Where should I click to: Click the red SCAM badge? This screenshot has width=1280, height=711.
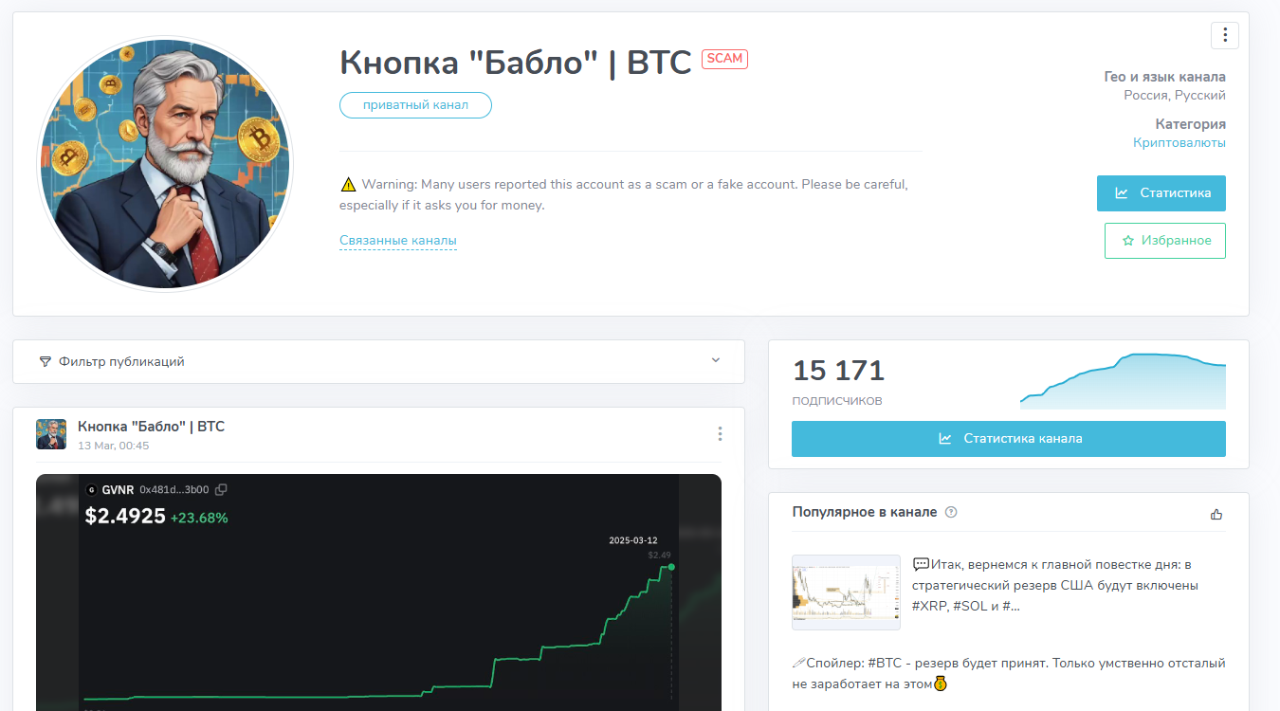pos(724,59)
